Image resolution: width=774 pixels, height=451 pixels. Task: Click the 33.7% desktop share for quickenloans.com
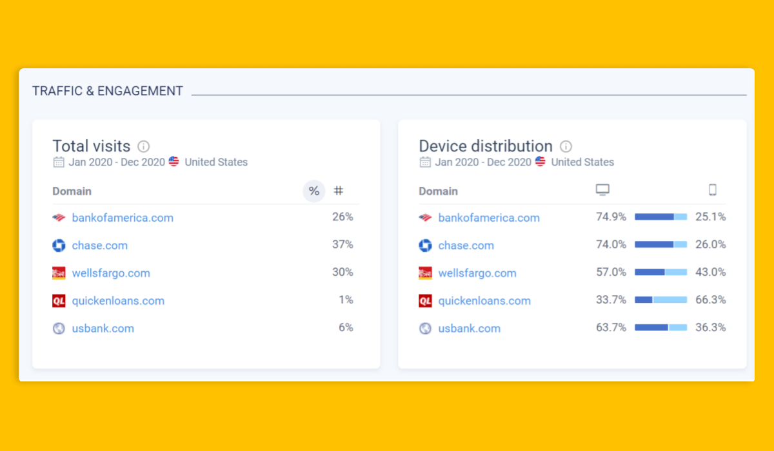pyautogui.click(x=611, y=300)
